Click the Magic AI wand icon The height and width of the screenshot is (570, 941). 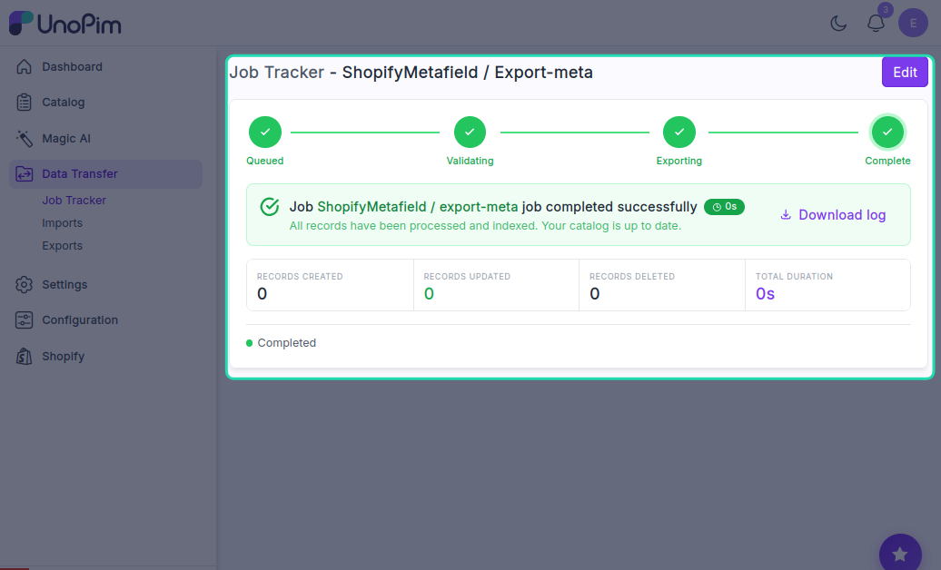point(24,139)
